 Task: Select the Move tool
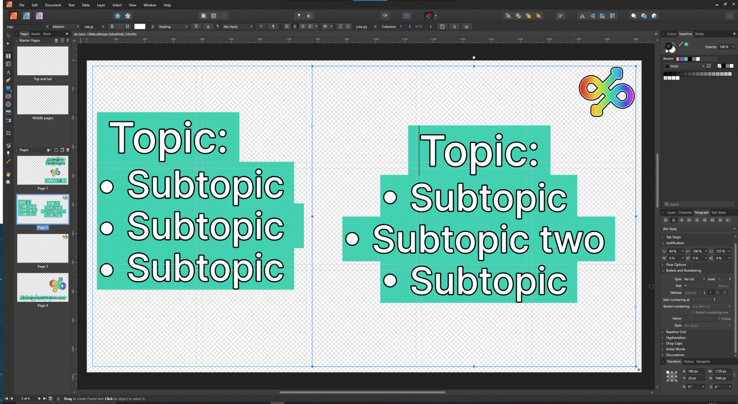(x=8, y=35)
